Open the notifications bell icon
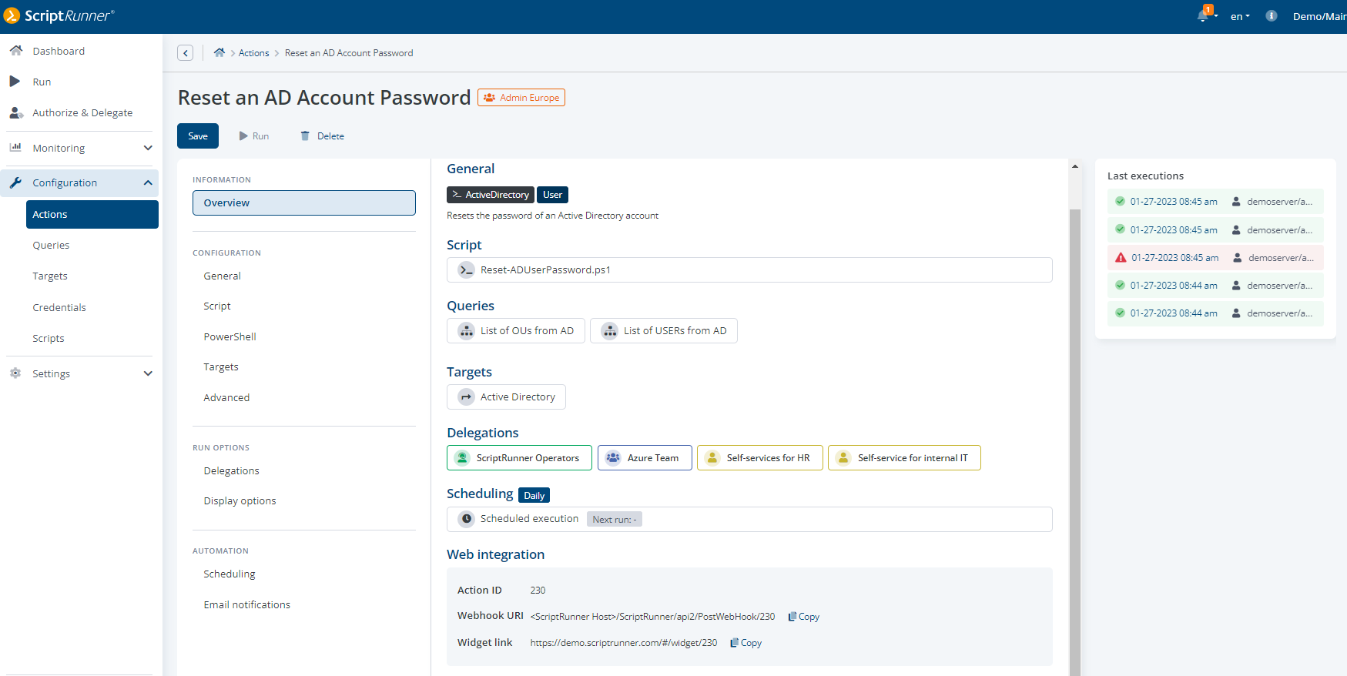The image size is (1347, 676). [x=1203, y=15]
